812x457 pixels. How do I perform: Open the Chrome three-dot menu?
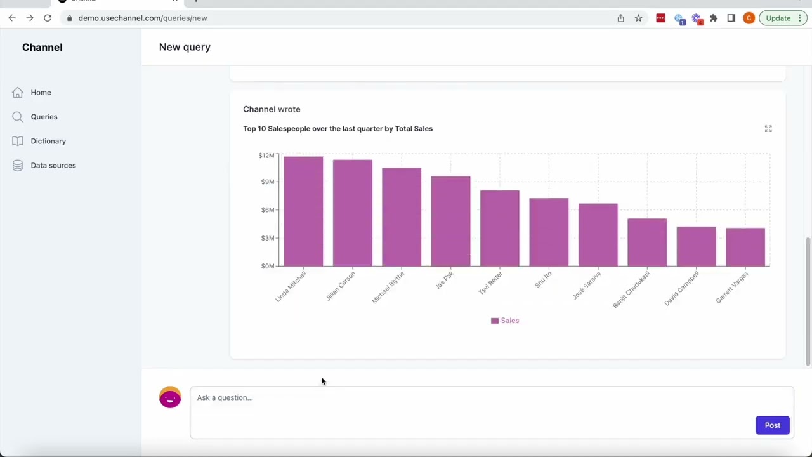click(800, 18)
